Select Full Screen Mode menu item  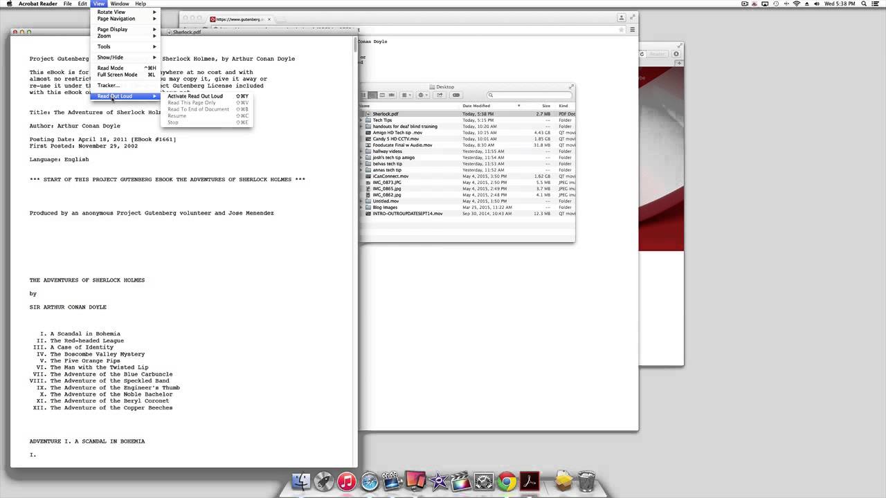(x=125, y=75)
